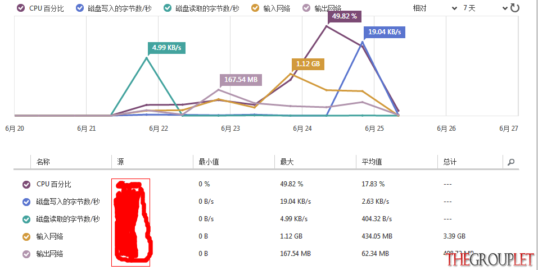This screenshot has height=270, width=538.
Task: Open the table search magnifier icon
Action: [x=511, y=162]
